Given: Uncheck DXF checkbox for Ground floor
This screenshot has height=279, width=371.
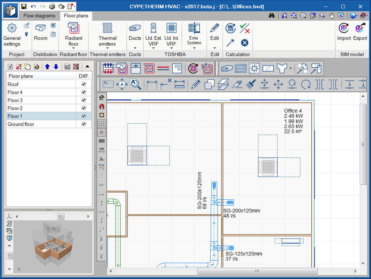Looking at the screenshot, I should 84,124.
